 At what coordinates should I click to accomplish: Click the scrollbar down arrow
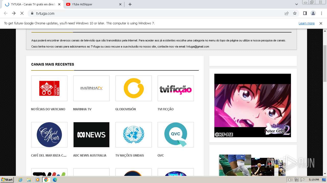point(325,174)
